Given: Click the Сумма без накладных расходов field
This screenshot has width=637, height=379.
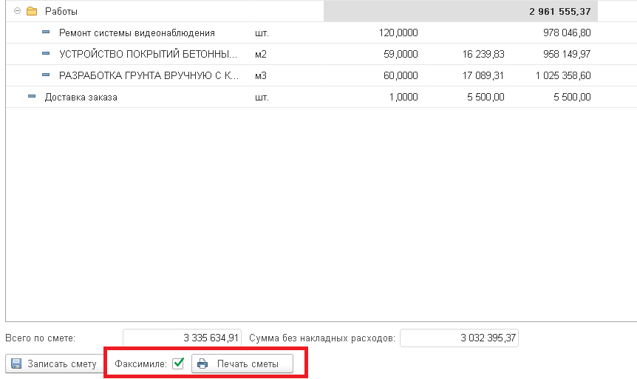Looking at the screenshot, I should (459, 338).
